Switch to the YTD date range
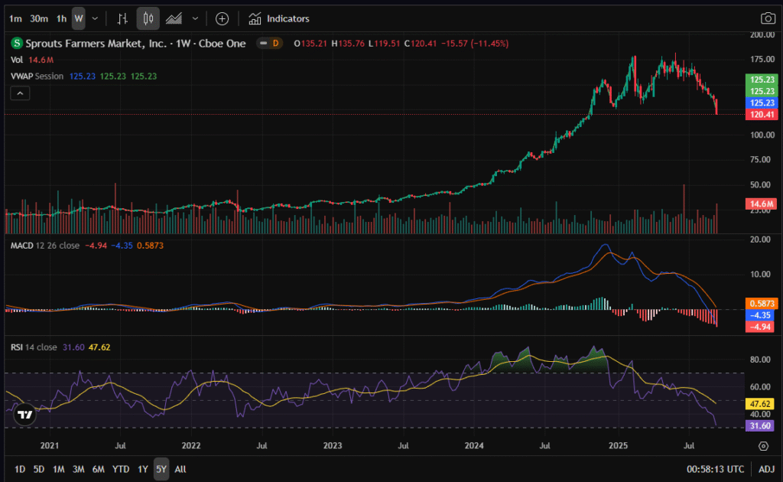 [120, 469]
